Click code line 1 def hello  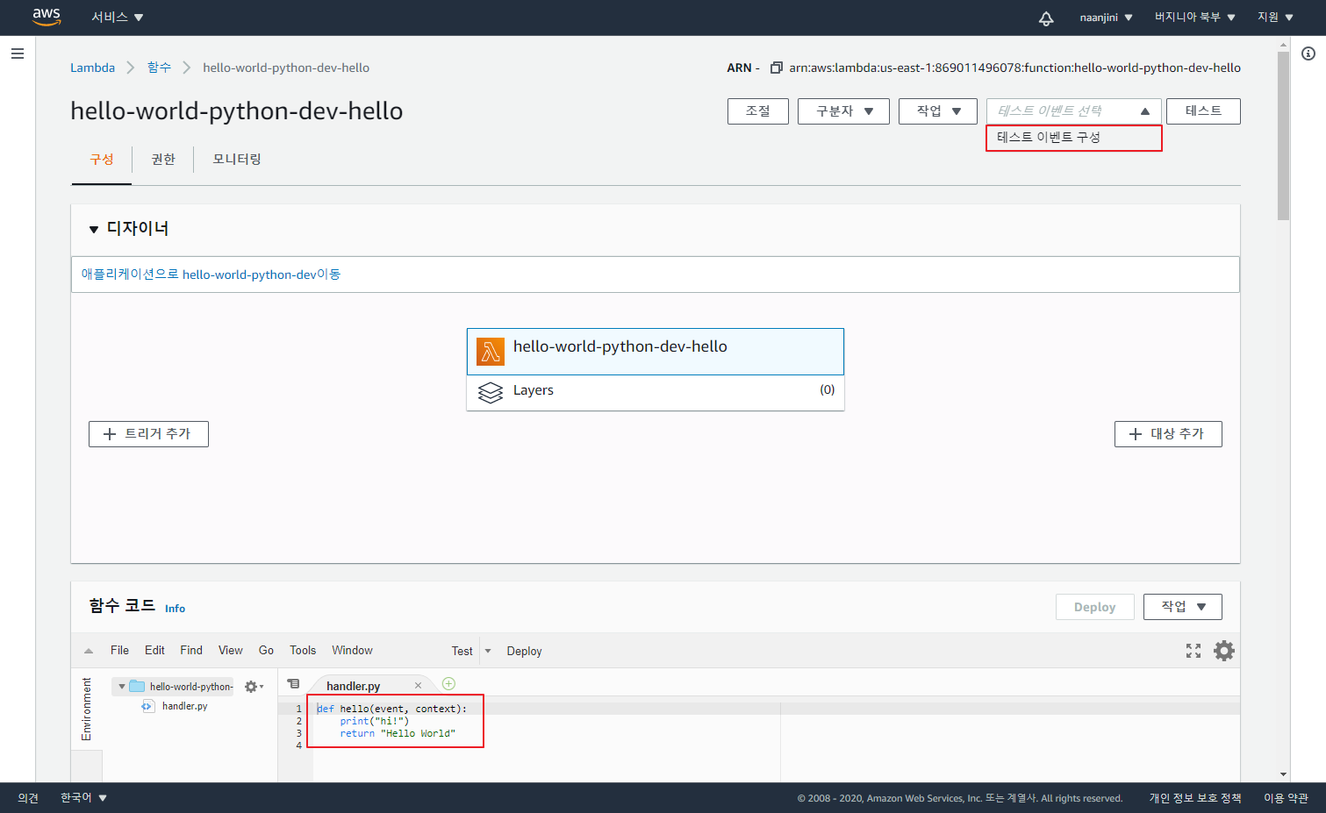pyautogui.click(x=391, y=709)
